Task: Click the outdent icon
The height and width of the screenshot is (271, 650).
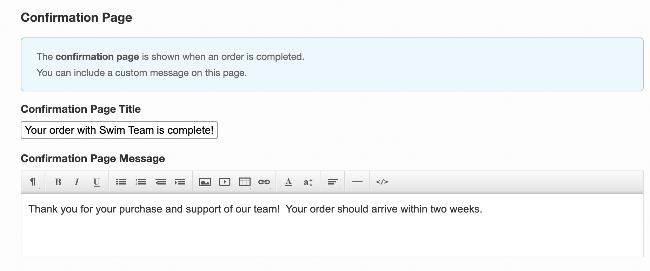Action: [x=161, y=182]
